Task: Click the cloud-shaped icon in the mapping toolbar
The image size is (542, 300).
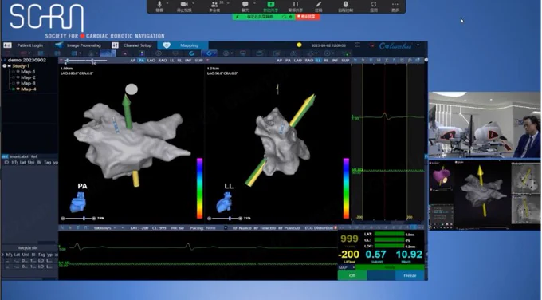Action: click(259, 53)
